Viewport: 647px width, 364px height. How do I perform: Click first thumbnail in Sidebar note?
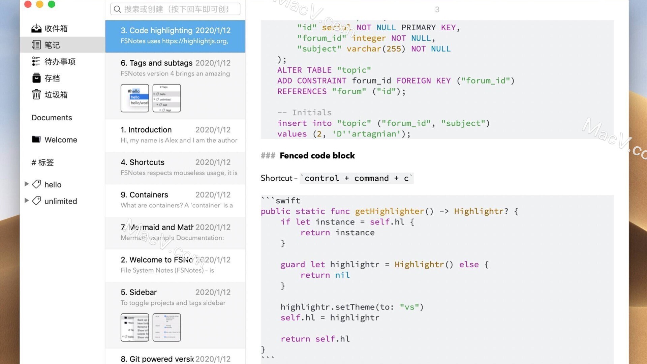tap(135, 327)
